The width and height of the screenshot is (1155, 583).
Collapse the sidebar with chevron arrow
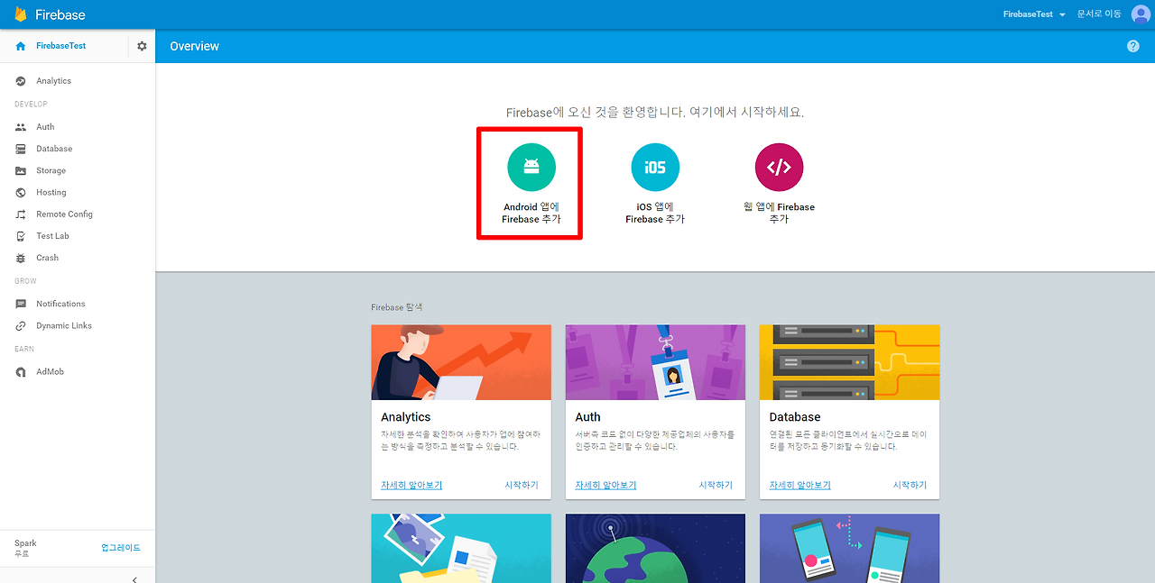click(134, 579)
